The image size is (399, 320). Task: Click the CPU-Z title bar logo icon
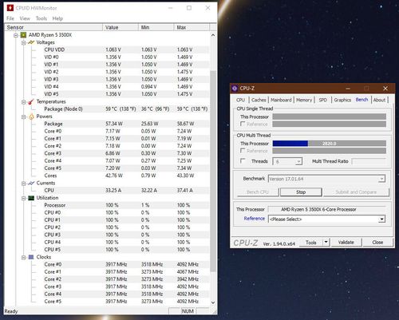tap(235, 89)
